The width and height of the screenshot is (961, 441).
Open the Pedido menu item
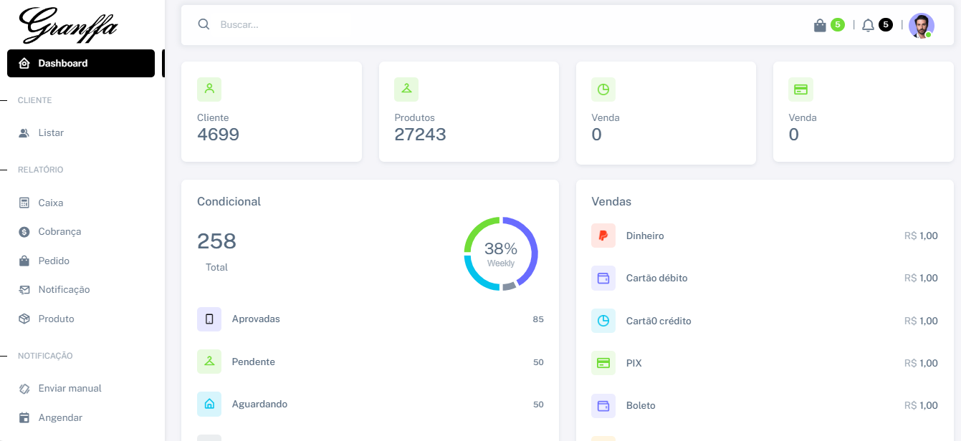(x=54, y=261)
